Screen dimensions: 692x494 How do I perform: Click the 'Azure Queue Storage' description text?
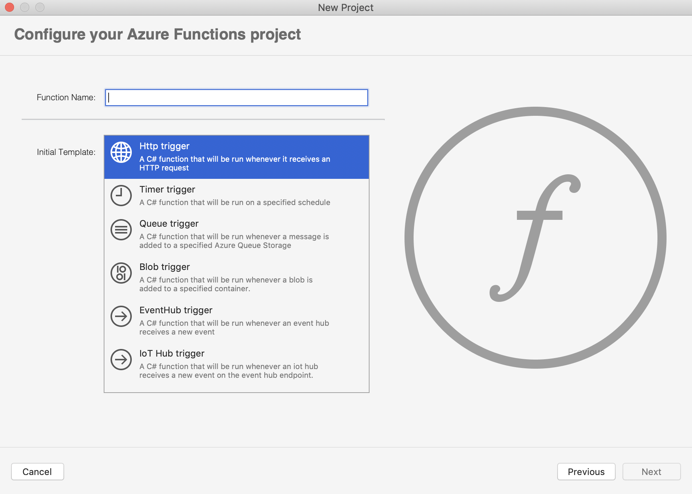coord(253,245)
